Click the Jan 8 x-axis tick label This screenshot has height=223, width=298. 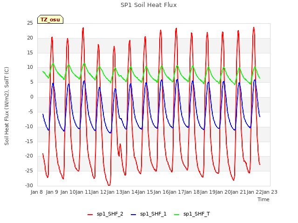pyautogui.click(x=36, y=192)
